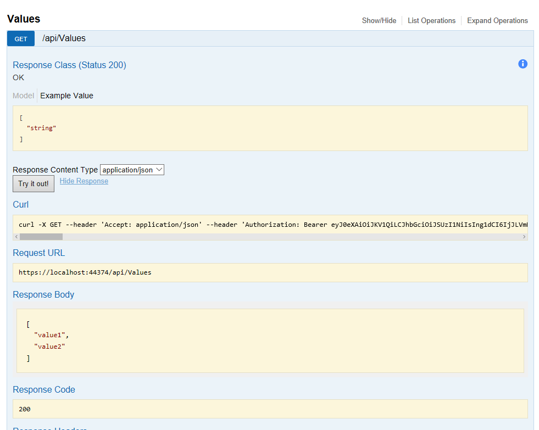Click the Hide Response link
This screenshot has height=430, width=539.
(x=84, y=181)
